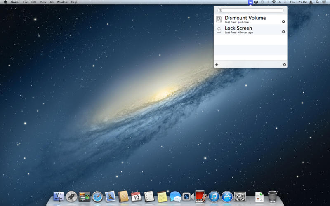
Task: Add a new action with plus button
Action: [217, 65]
